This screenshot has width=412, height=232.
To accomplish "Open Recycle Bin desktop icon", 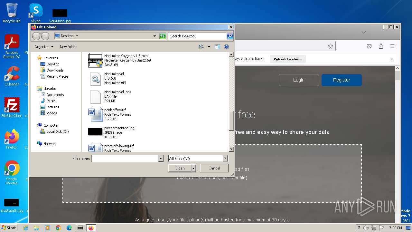I will coord(12,13).
